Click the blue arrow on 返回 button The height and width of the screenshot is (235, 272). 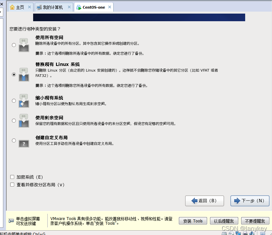pyautogui.click(x=194, y=201)
